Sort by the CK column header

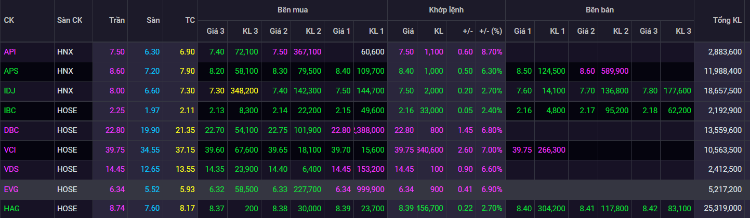point(9,20)
